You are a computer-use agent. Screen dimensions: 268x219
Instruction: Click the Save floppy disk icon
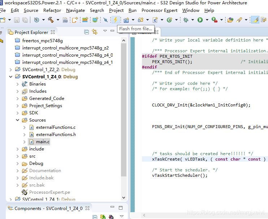[x=17, y=20]
